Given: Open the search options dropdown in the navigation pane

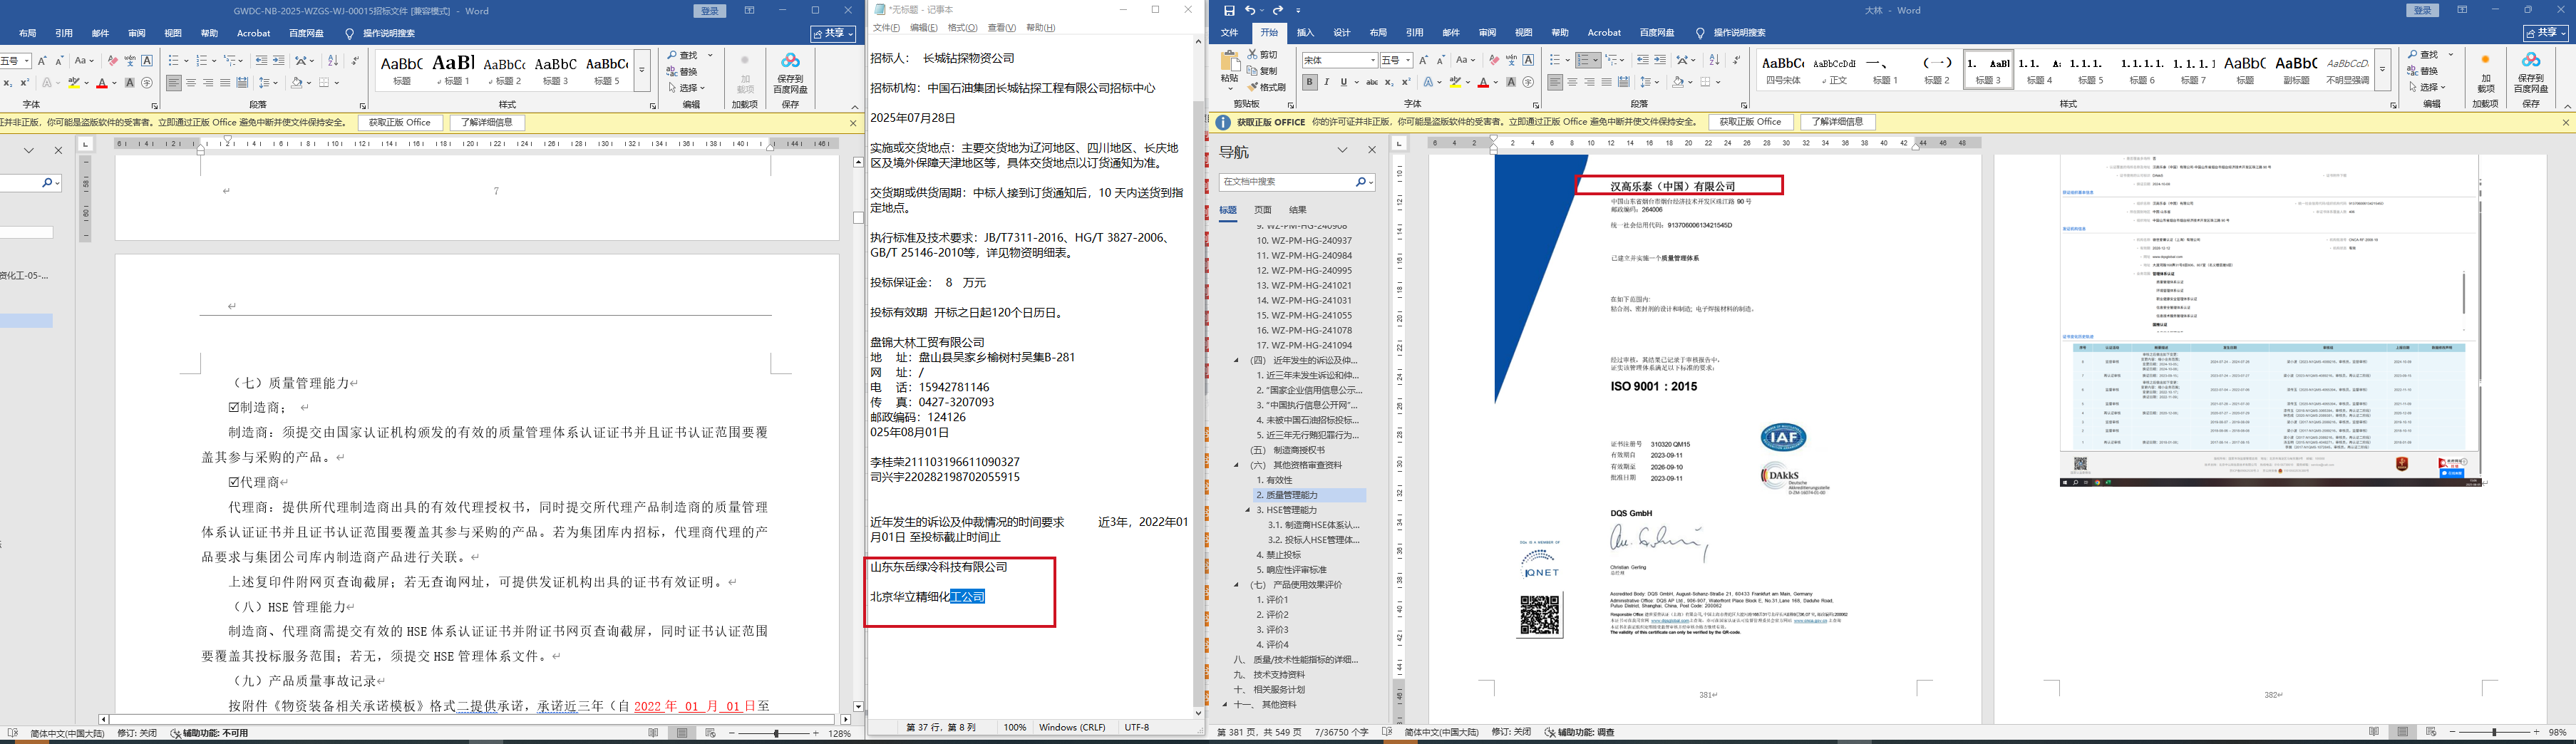Looking at the screenshot, I should pyautogui.click(x=1371, y=182).
